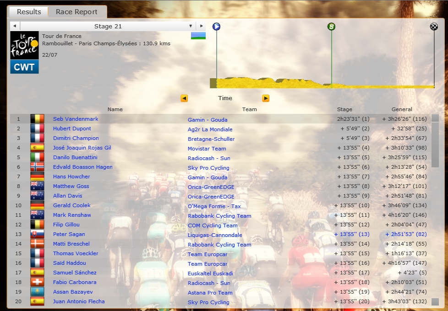448x311 pixels.
Task: Open rider Peter Sagan
Action: (69, 234)
